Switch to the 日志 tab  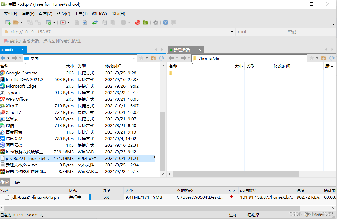tap(16, 182)
